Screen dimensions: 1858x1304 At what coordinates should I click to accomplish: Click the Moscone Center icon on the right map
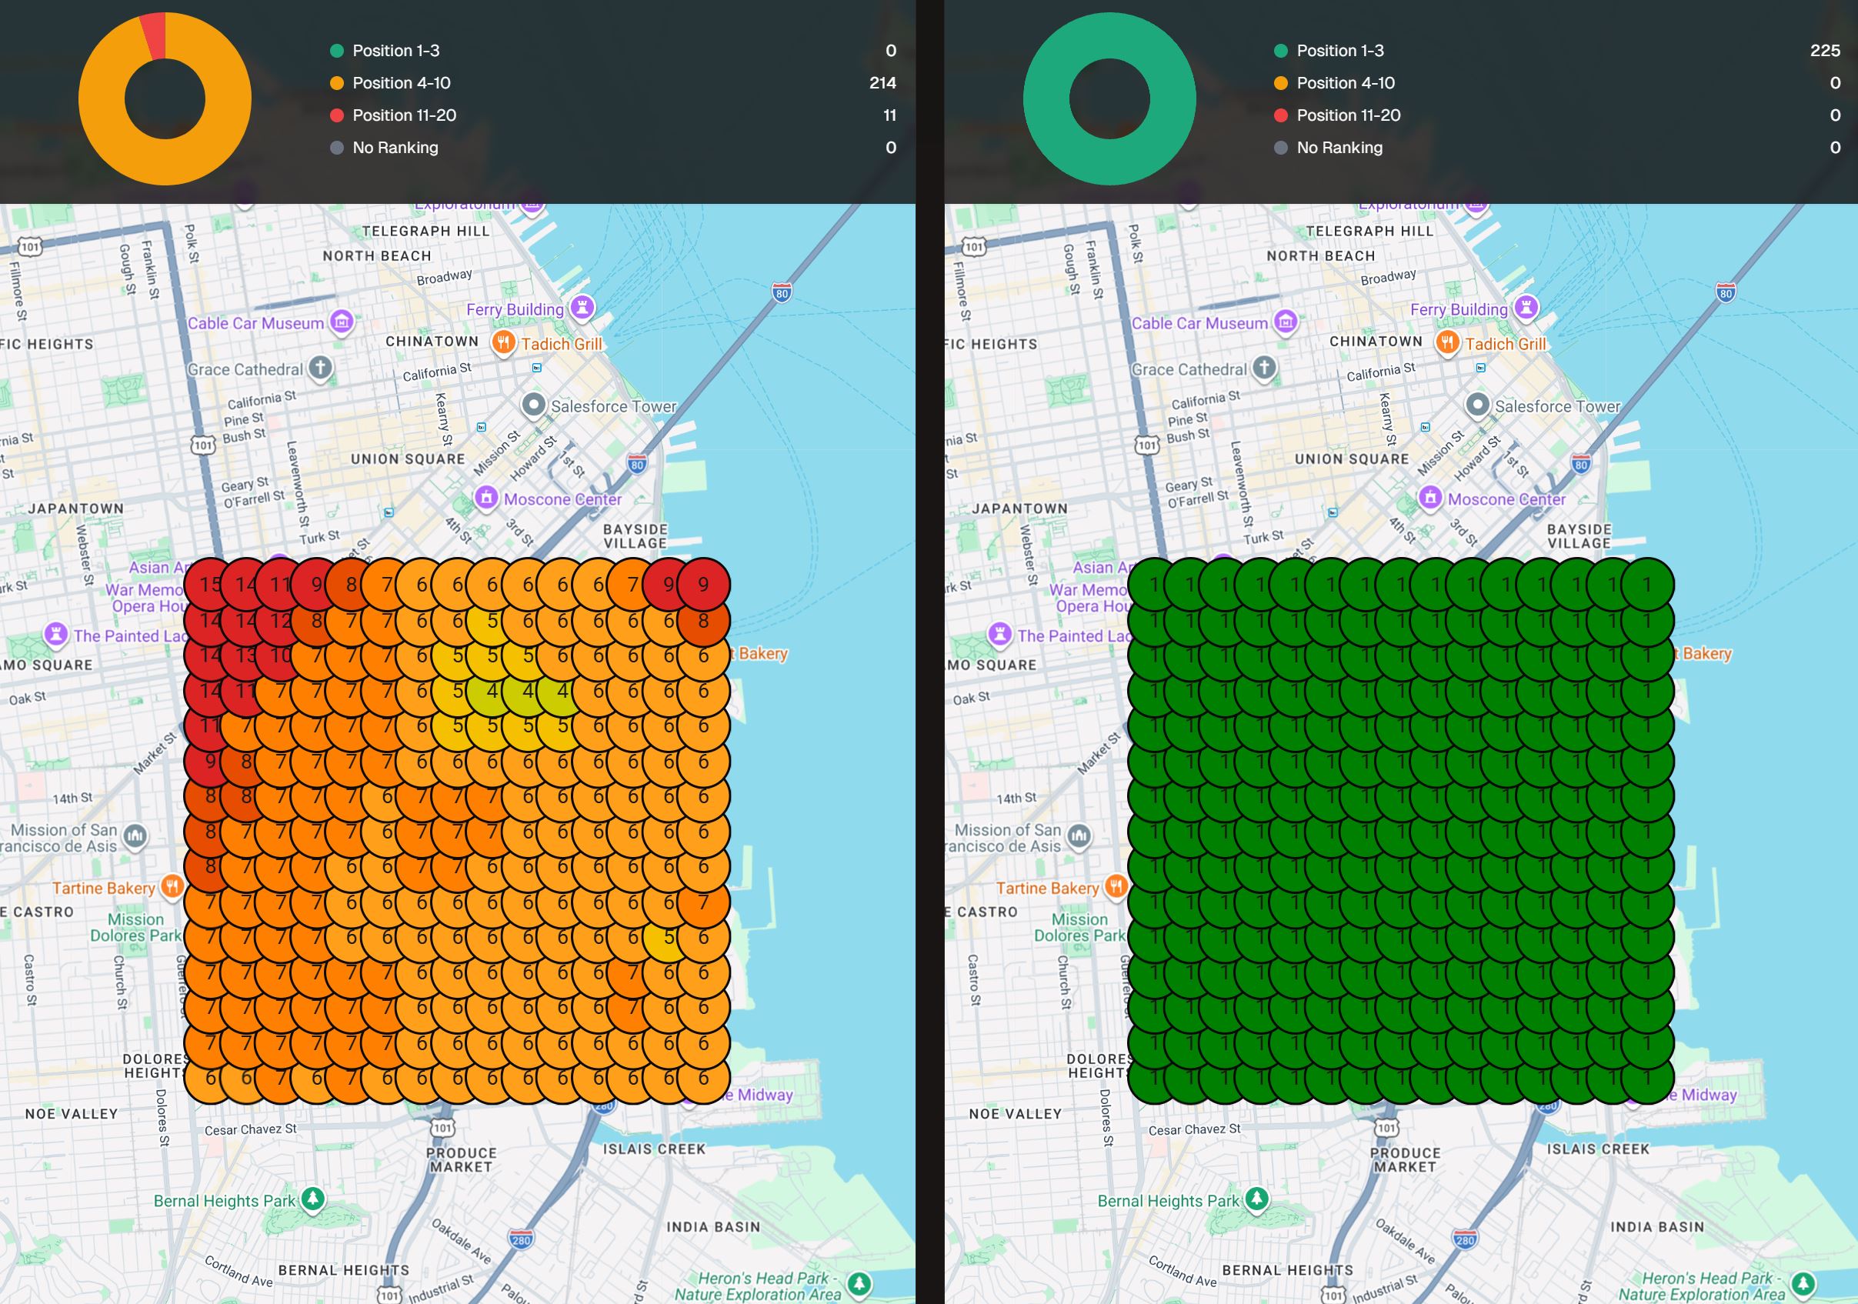1429,499
